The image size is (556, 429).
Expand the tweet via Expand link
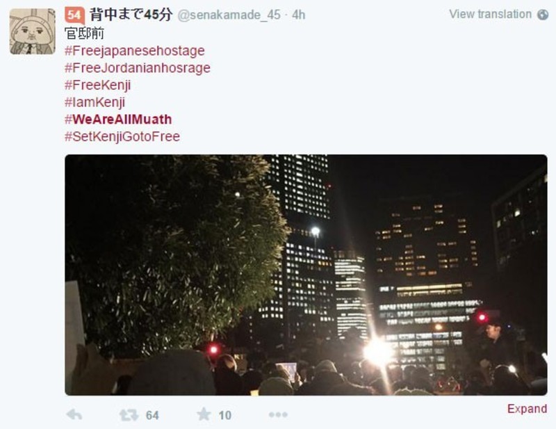point(527,409)
